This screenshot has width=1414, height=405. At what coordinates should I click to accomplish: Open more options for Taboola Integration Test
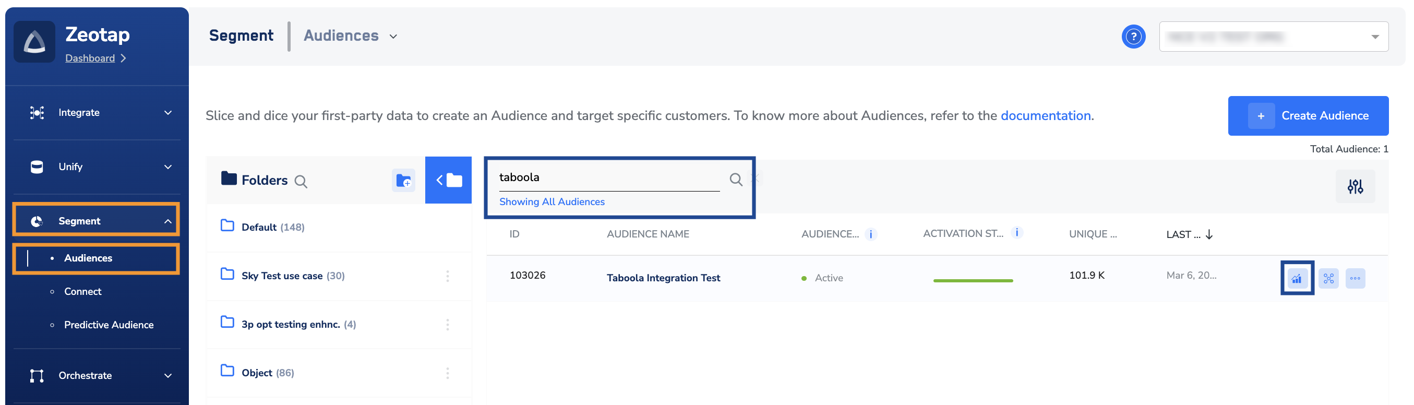pos(1355,278)
